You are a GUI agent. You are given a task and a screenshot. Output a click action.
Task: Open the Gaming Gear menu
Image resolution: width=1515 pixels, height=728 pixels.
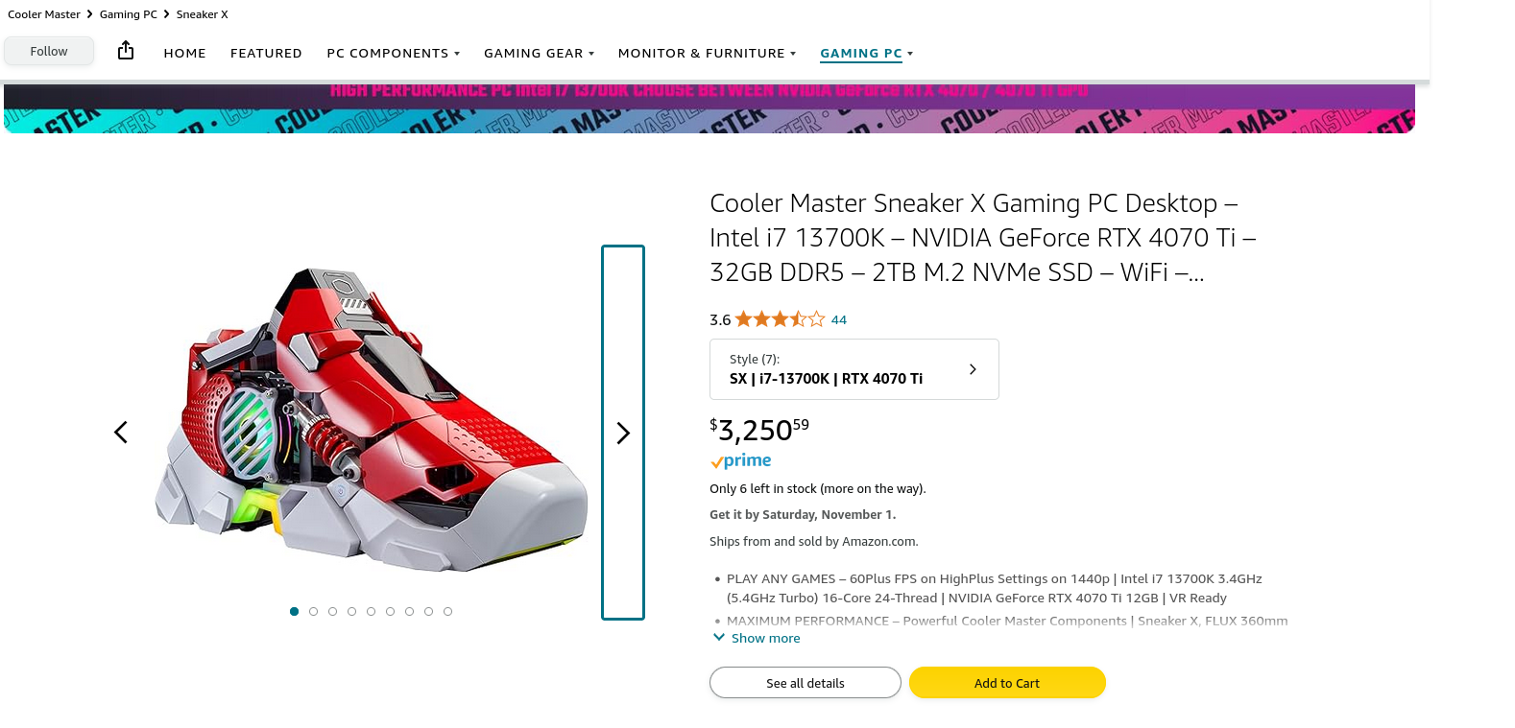click(x=539, y=54)
